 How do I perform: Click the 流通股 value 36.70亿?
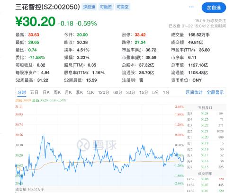[146, 72]
